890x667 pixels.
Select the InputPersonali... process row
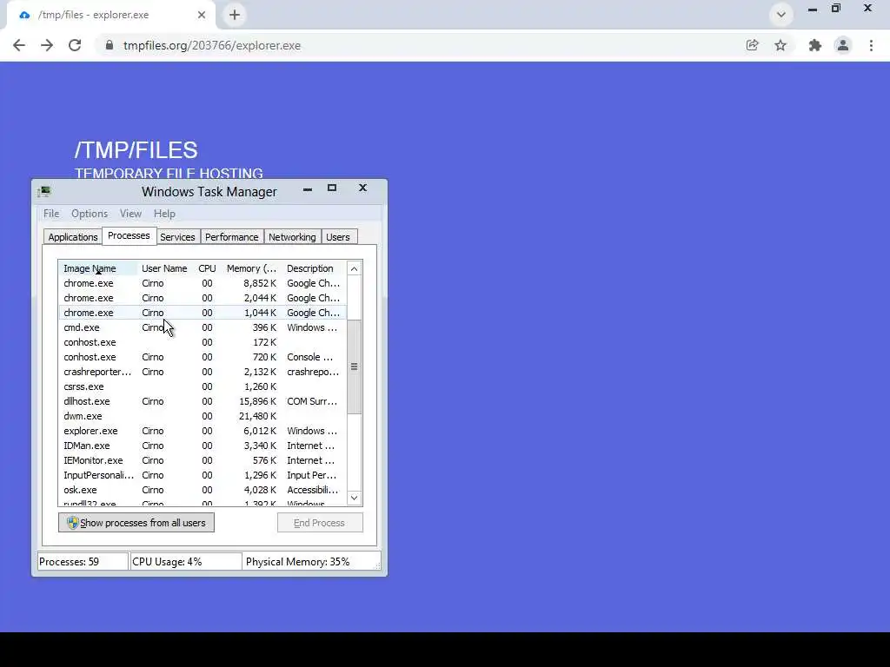(202, 475)
